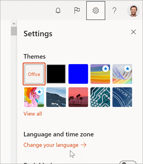
Task: Choose the pink unicorn theme
Action: (x=34, y=97)
